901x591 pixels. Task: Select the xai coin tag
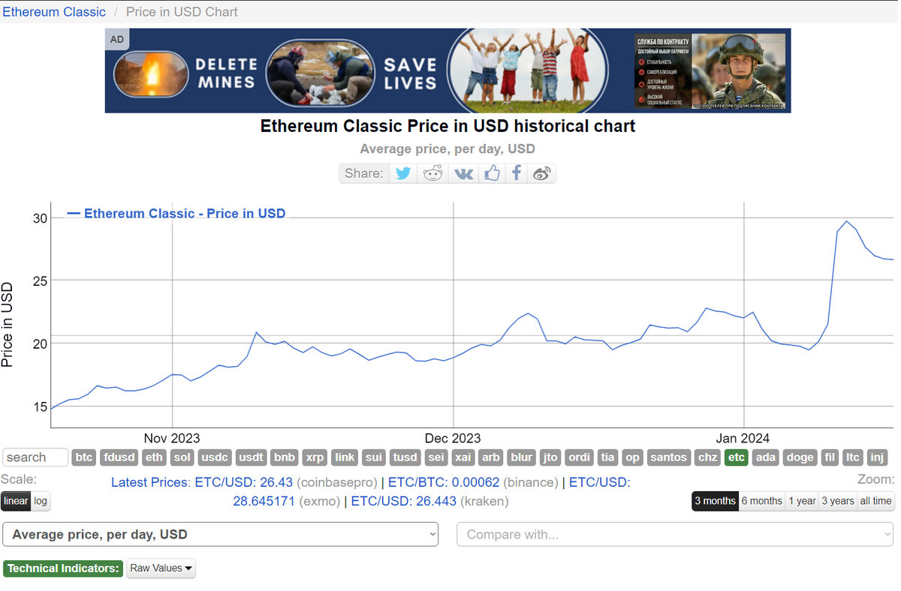coord(463,457)
